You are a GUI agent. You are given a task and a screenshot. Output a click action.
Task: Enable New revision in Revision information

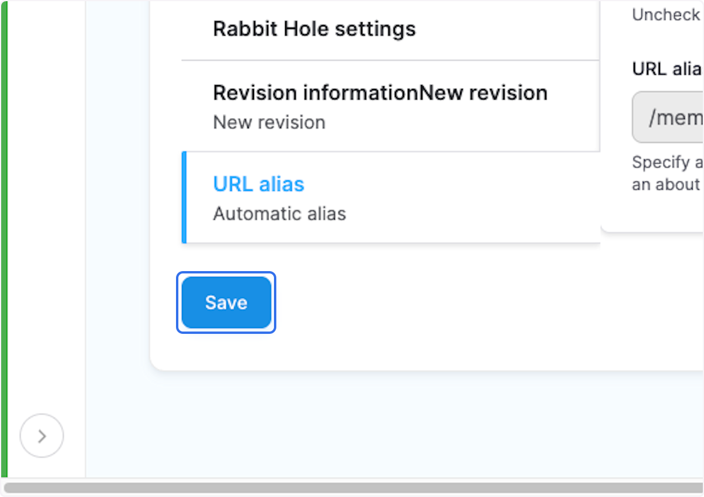coord(269,122)
